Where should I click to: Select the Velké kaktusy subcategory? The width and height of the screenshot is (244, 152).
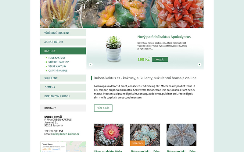pos(57,66)
